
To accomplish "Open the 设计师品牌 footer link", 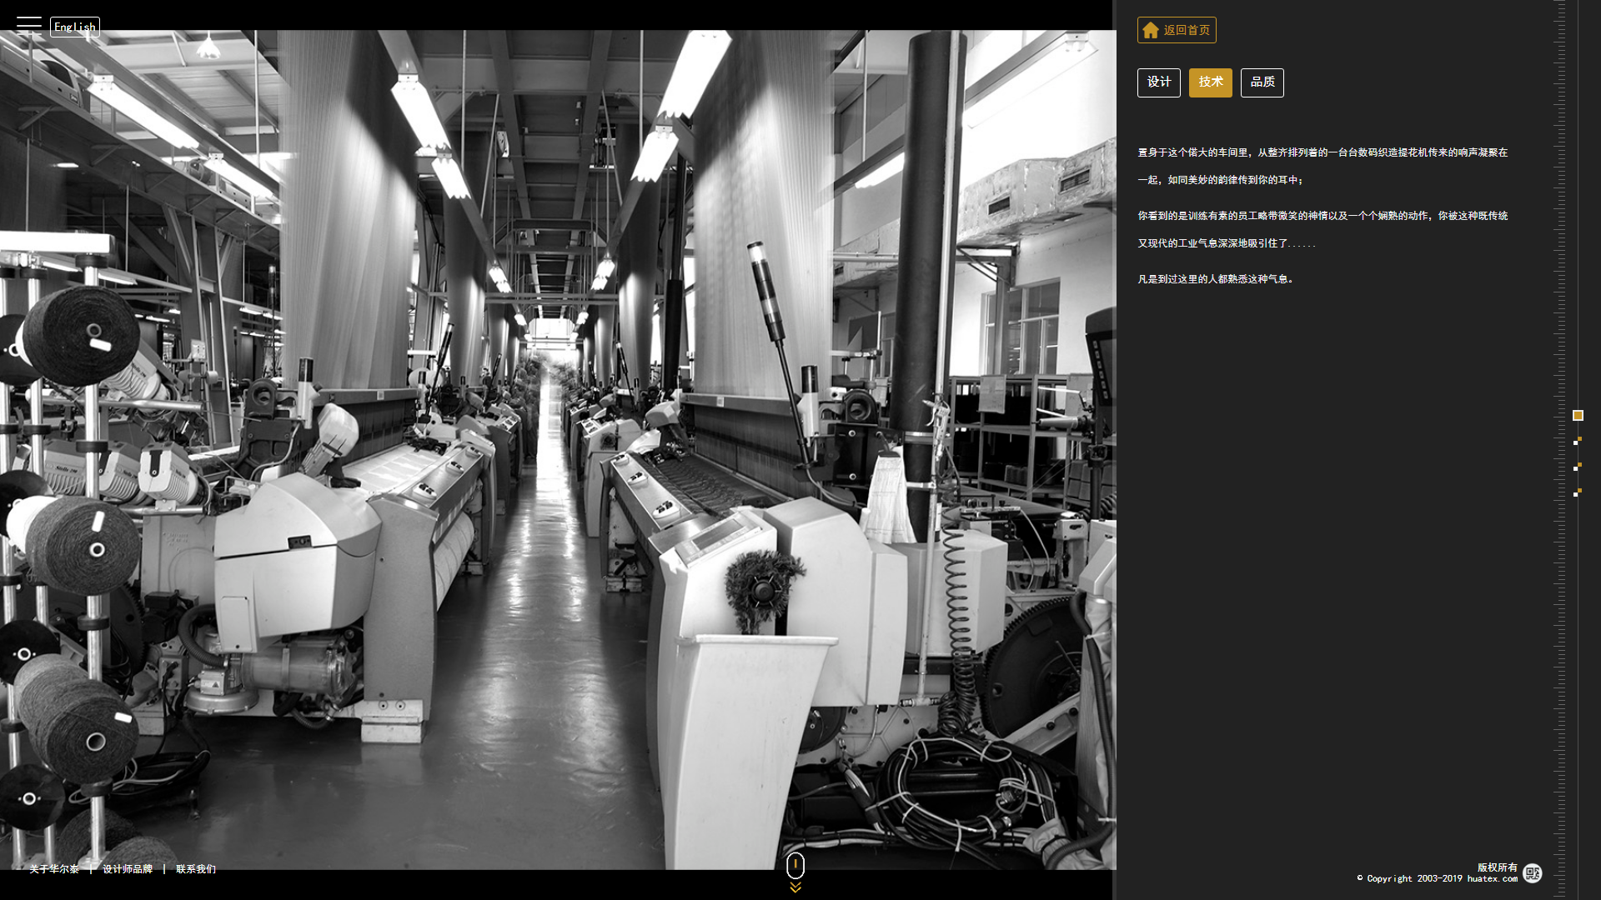I will tap(128, 869).
